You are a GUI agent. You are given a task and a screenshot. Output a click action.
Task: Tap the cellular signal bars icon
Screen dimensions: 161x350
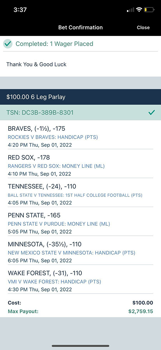pos(131,10)
